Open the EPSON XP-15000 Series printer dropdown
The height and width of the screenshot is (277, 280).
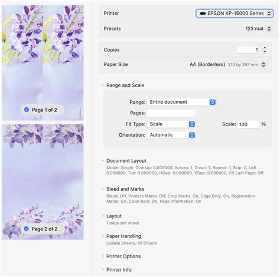click(x=235, y=14)
